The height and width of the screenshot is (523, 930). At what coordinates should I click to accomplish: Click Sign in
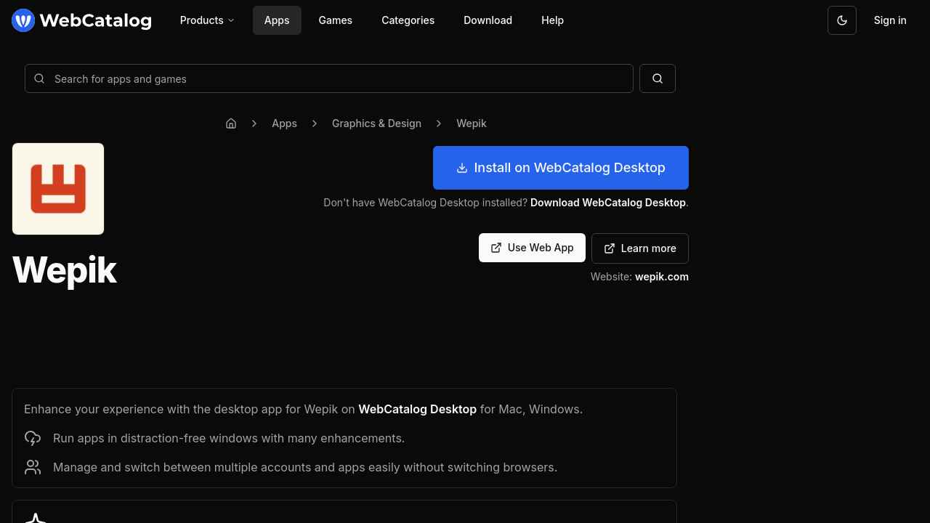pos(889,20)
